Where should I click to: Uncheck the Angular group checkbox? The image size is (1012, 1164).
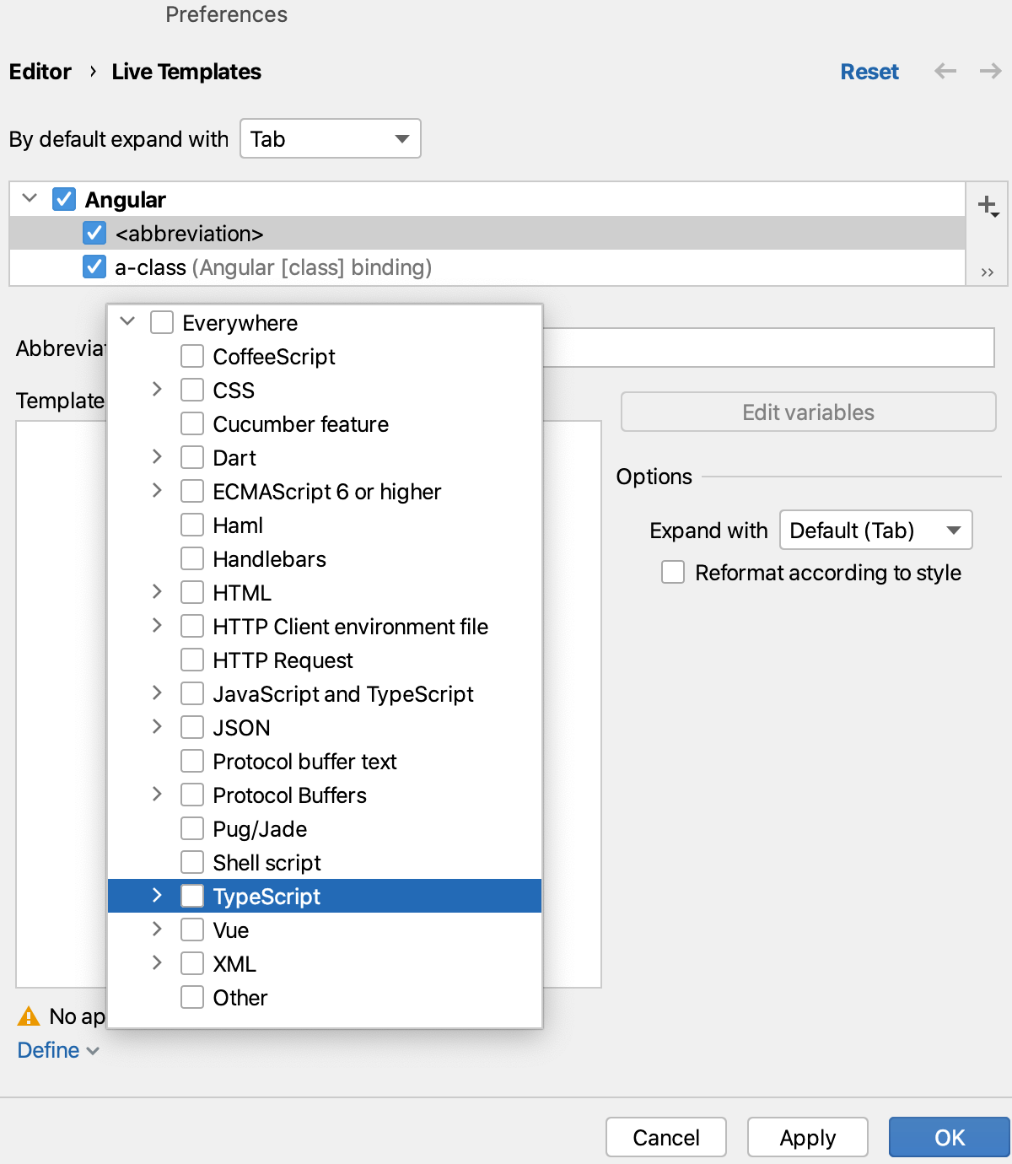[64, 199]
